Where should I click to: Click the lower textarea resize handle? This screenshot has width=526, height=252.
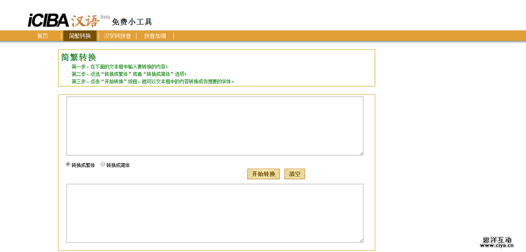click(x=361, y=240)
